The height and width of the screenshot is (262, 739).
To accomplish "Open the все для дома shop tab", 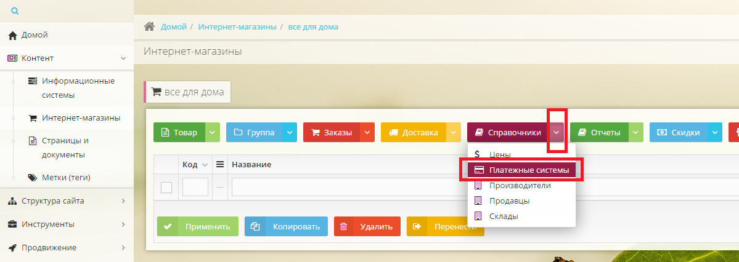I will 188,92.
